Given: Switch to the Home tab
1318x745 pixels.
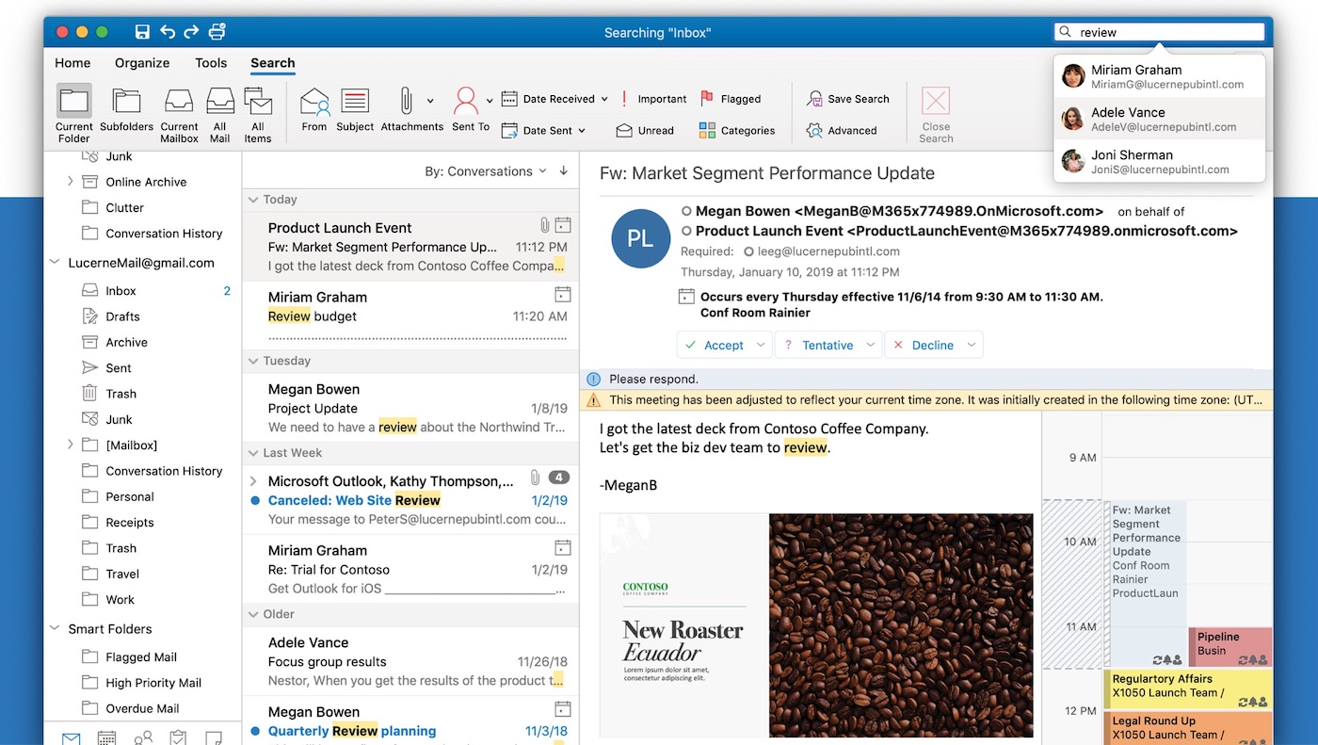Looking at the screenshot, I should click(x=72, y=63).
